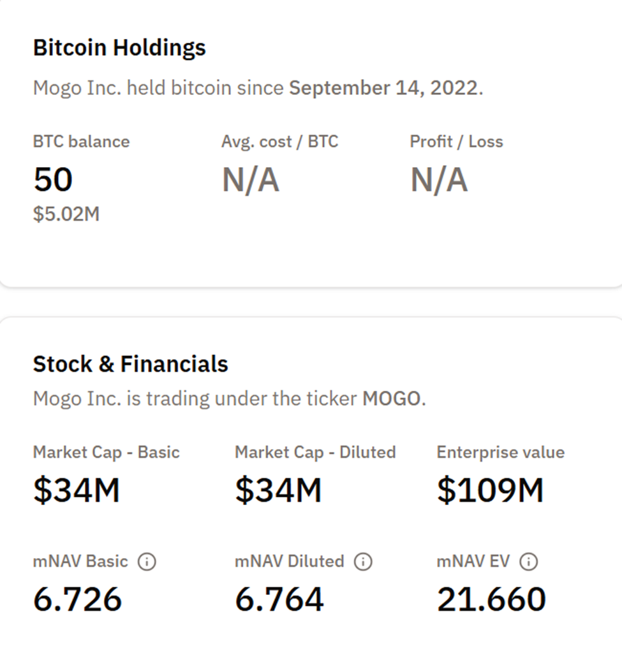Click the BTC balance value 50
This screenshot has width=622, height=653.
pyautogui.click(x=52, y=179)
